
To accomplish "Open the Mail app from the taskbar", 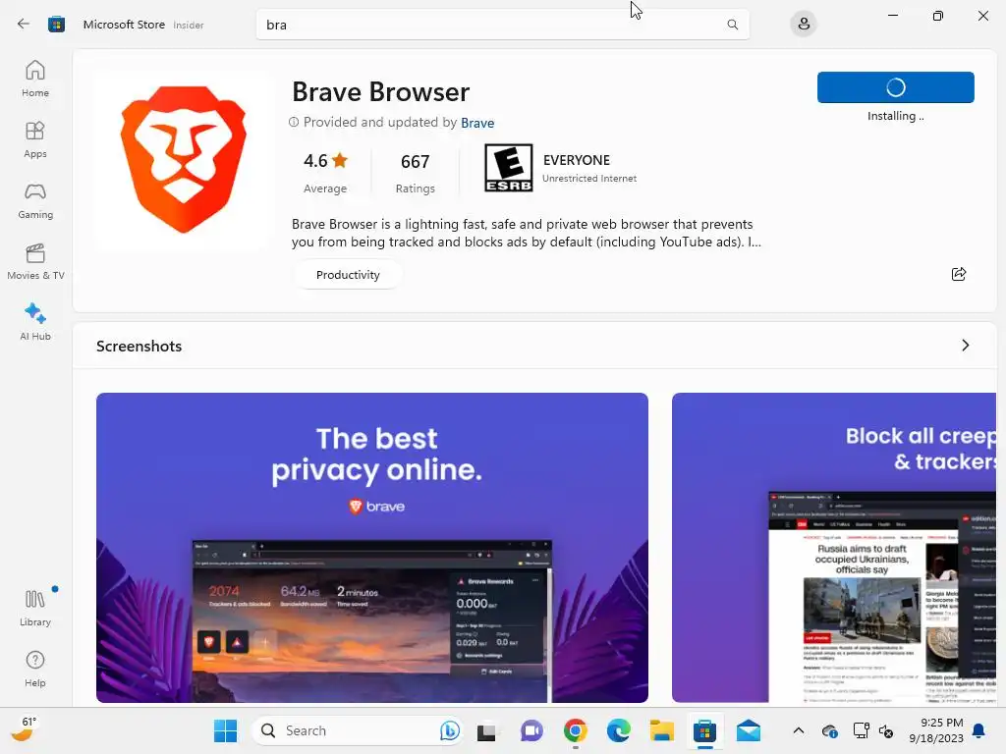I will [748, 730].
